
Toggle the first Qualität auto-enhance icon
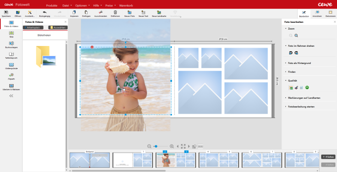[291, 87]
